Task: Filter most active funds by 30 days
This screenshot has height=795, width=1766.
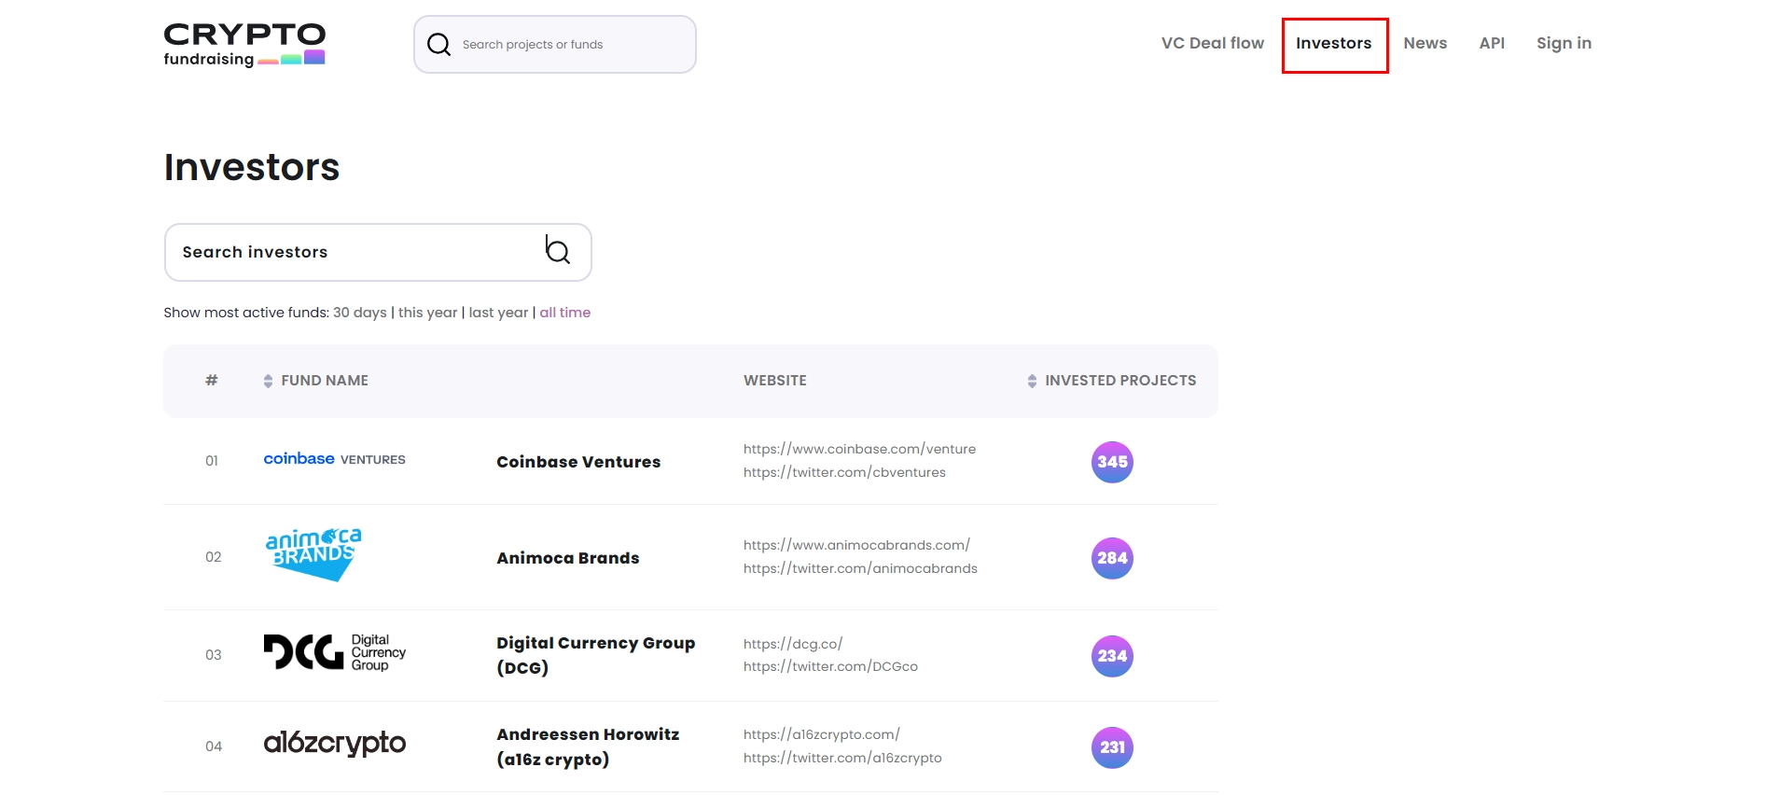Action: click(360, 313)
